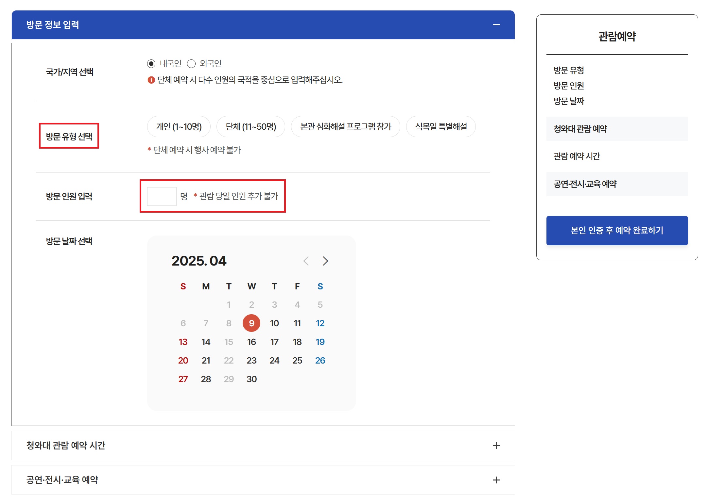Select the highlighted date April 9
Viewport: 708px width, 504px height.
[251, 323]
